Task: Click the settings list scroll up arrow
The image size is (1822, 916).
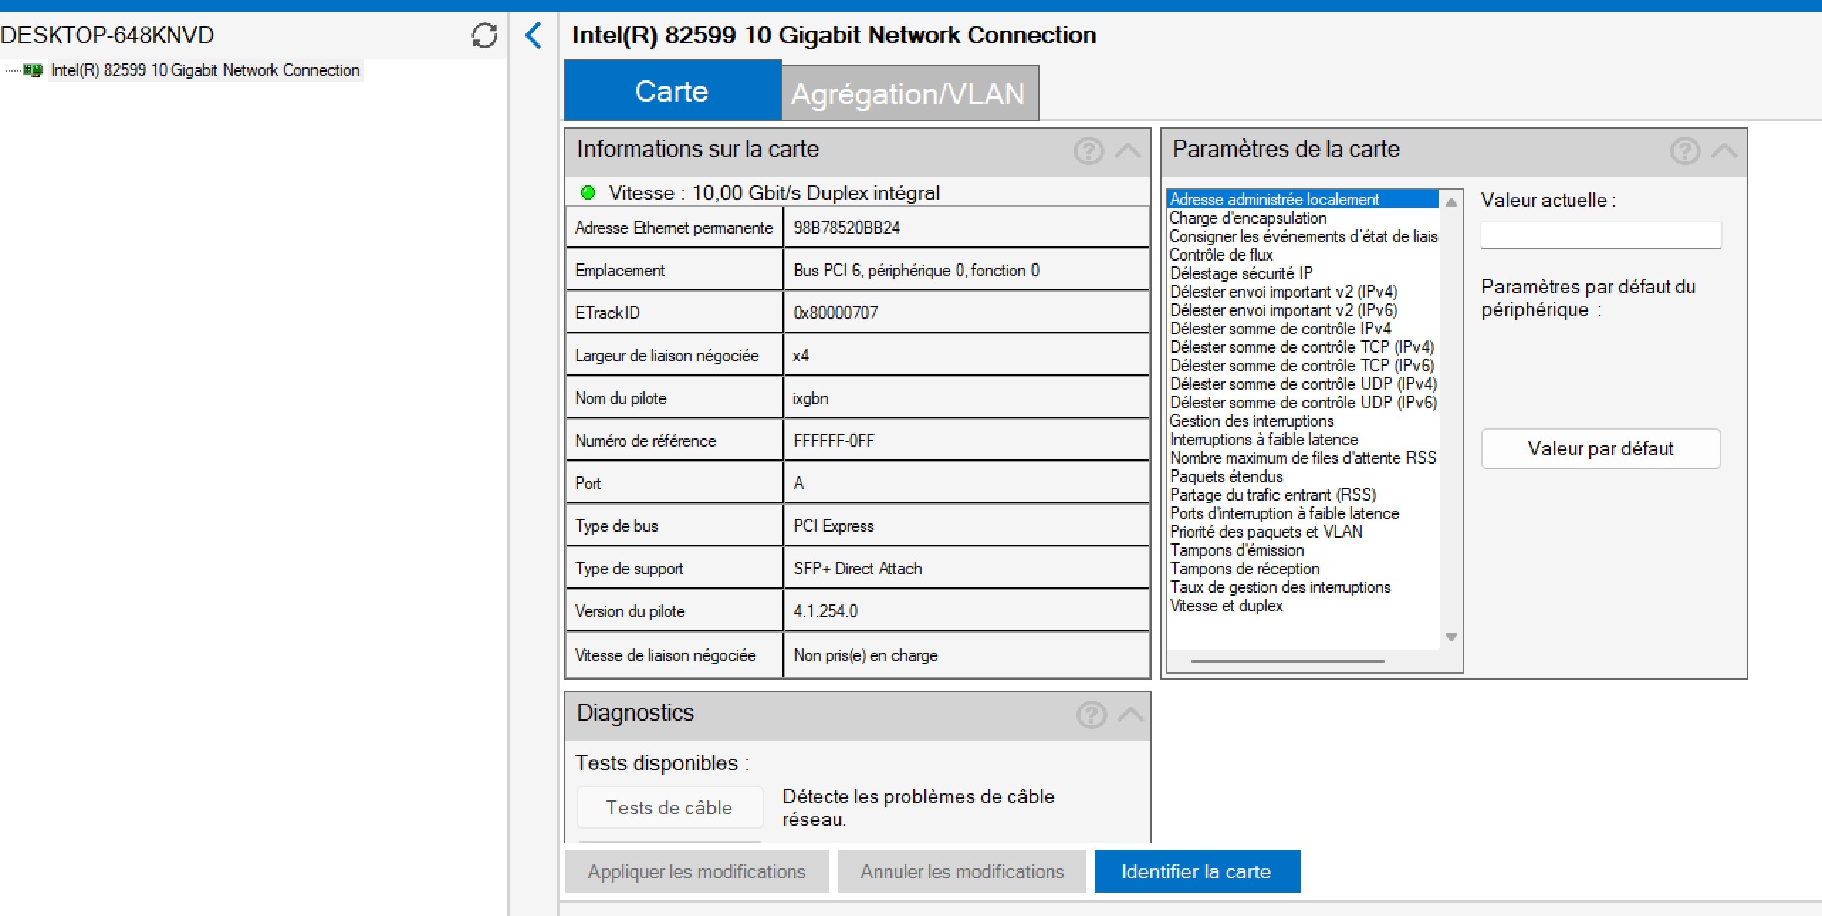Action: (x=1451, y=202)
